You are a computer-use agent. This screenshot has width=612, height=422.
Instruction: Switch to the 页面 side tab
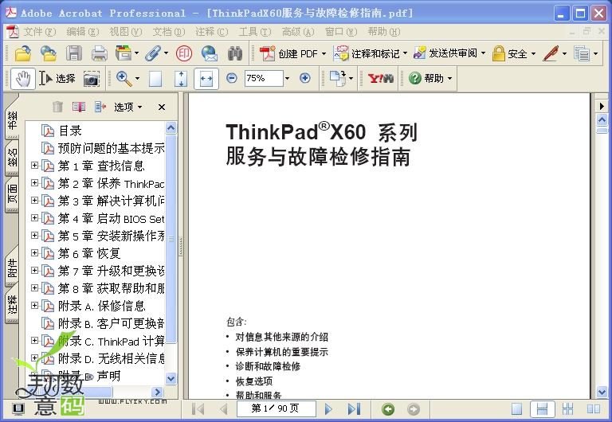click(x=12, y=194)
